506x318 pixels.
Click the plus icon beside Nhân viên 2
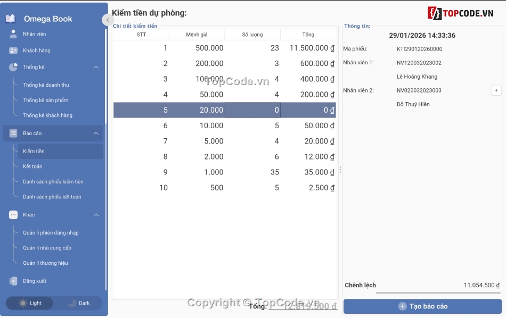point(496,90)
